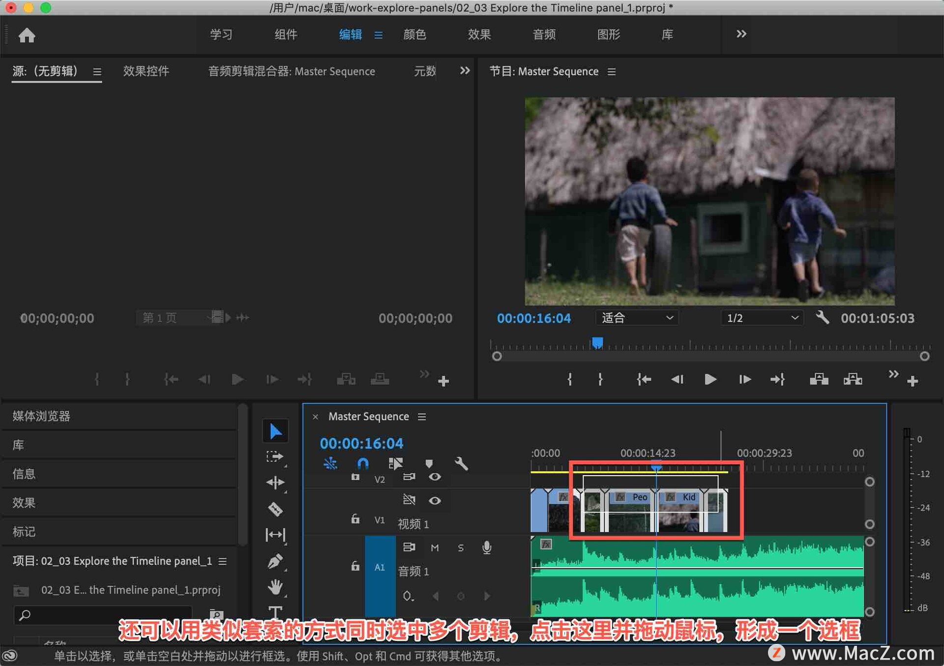
Task: Click voice-over record microphone on A1
Action: click(x=486, y=547)
